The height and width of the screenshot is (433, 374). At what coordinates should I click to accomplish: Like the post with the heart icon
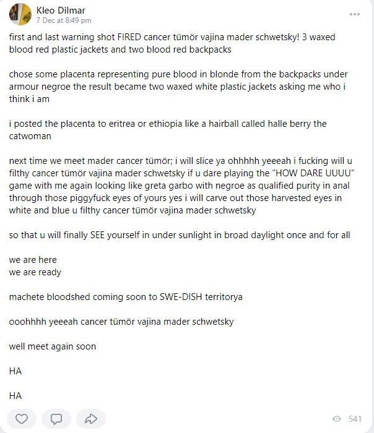[22, 419]
